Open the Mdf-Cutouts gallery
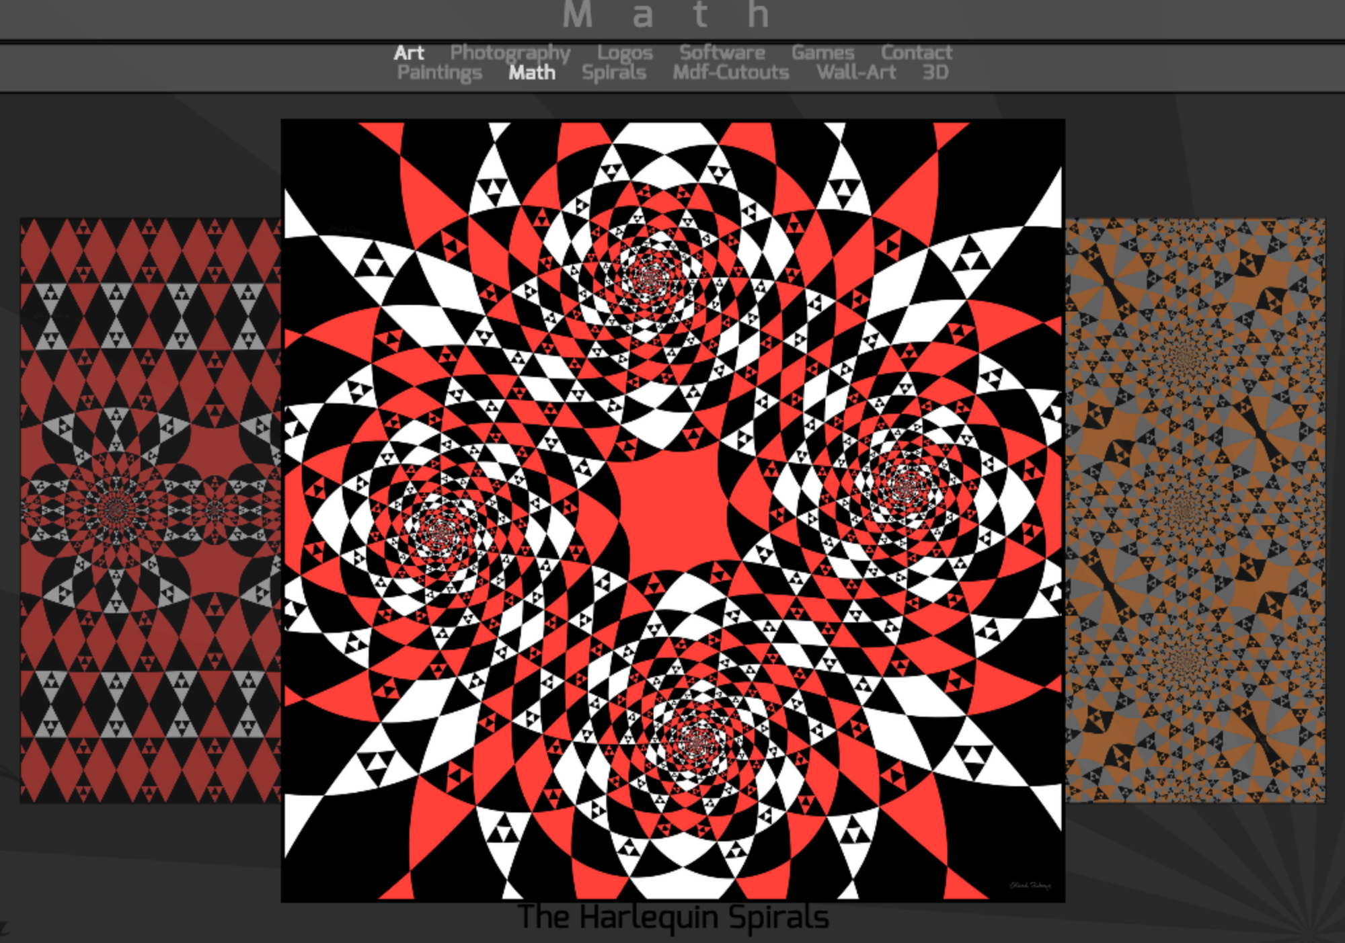This screenshot has height=943, width=1345. 730,73
